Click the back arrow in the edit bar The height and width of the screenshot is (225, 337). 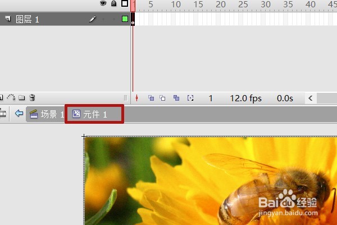[19, 113]
